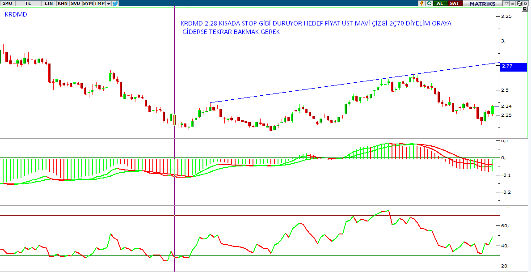Click RSI axis label 40
This screenshot has width=531, height=272.
505,246
